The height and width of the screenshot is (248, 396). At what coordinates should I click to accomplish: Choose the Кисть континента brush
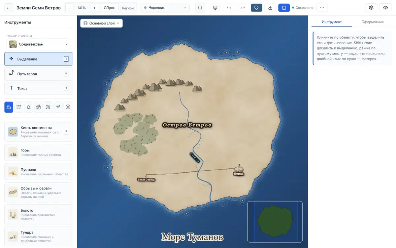click(x=38, y=132)
